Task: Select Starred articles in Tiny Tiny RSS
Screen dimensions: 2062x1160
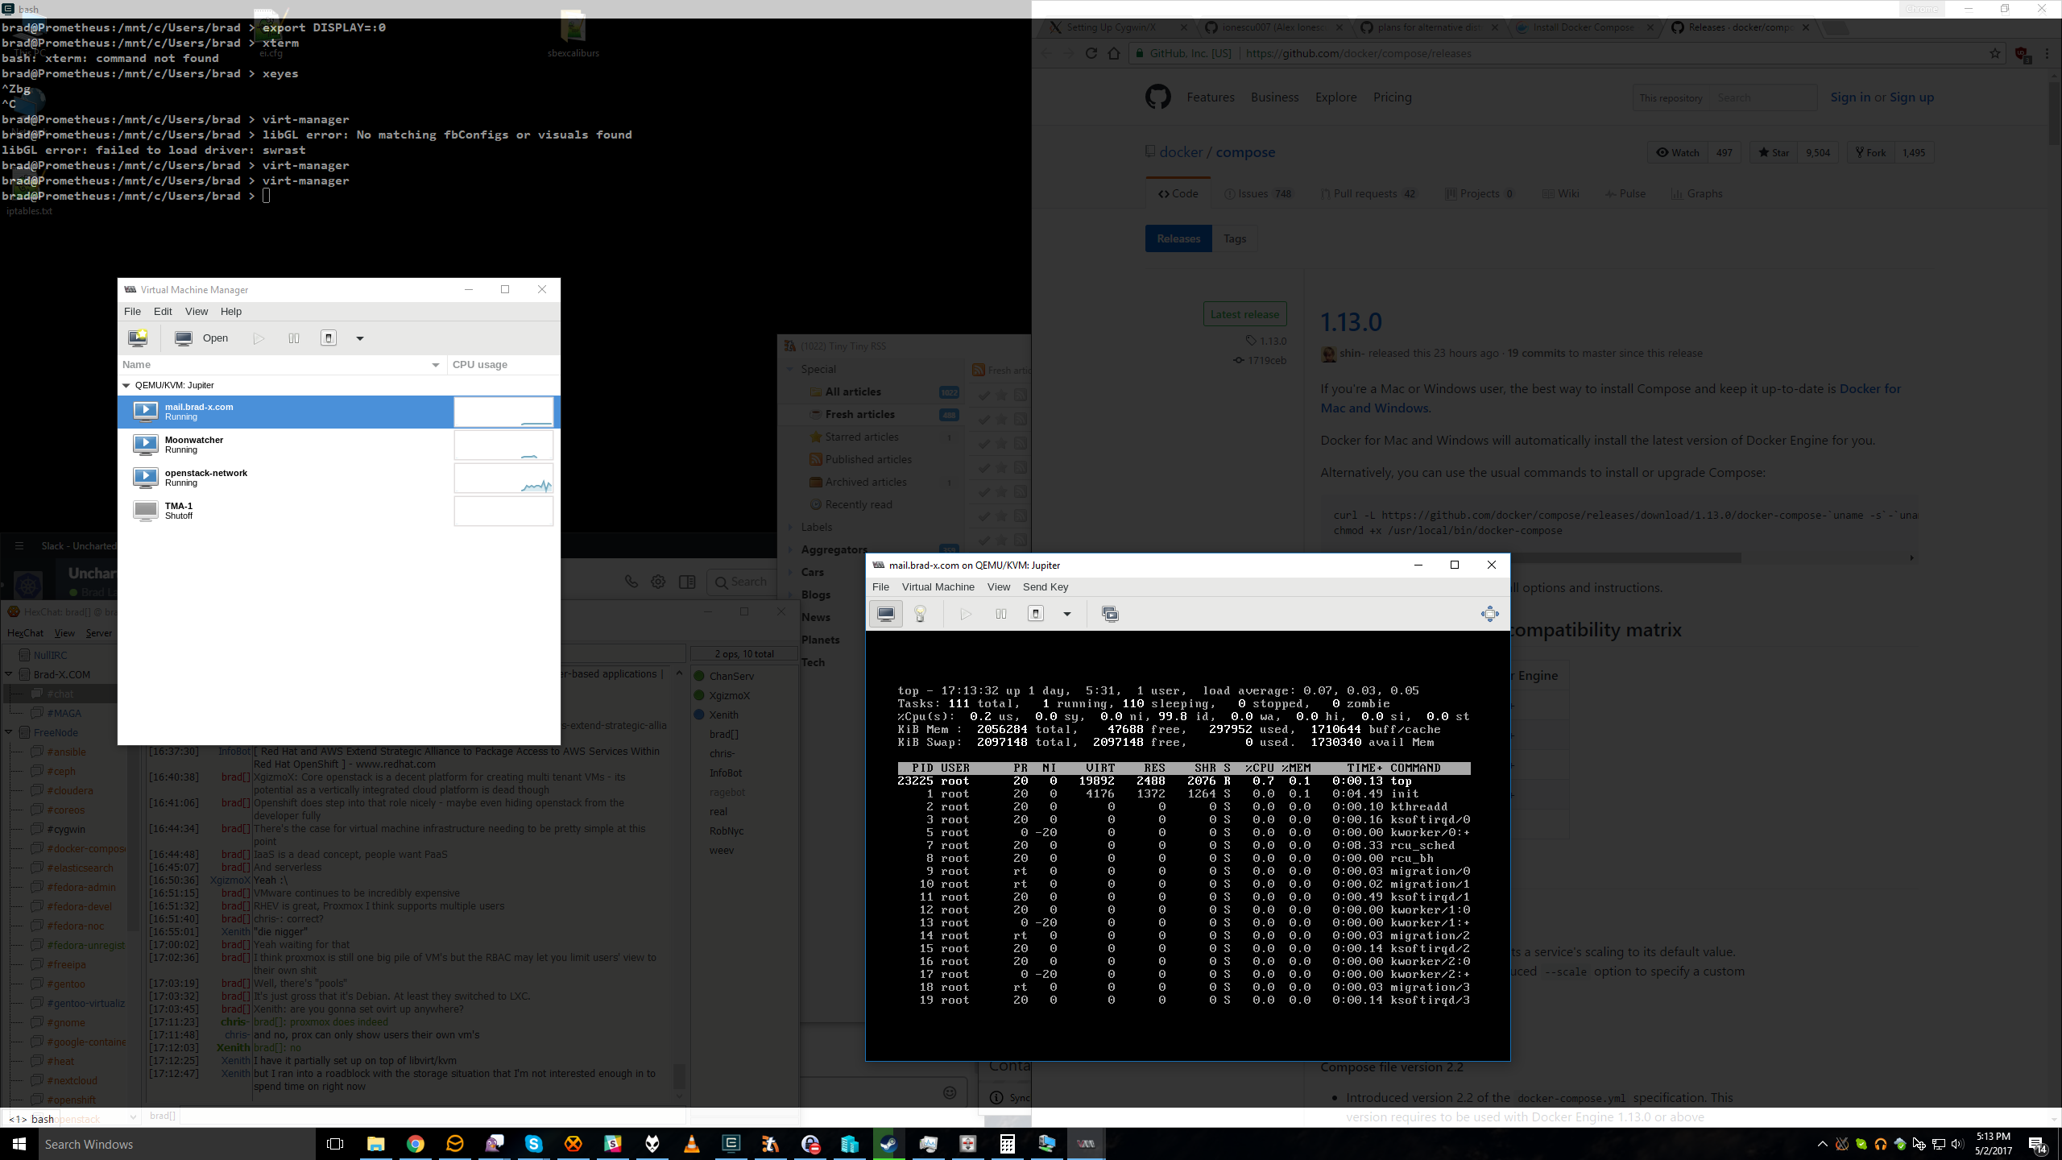Action: (x=861, y=437)
